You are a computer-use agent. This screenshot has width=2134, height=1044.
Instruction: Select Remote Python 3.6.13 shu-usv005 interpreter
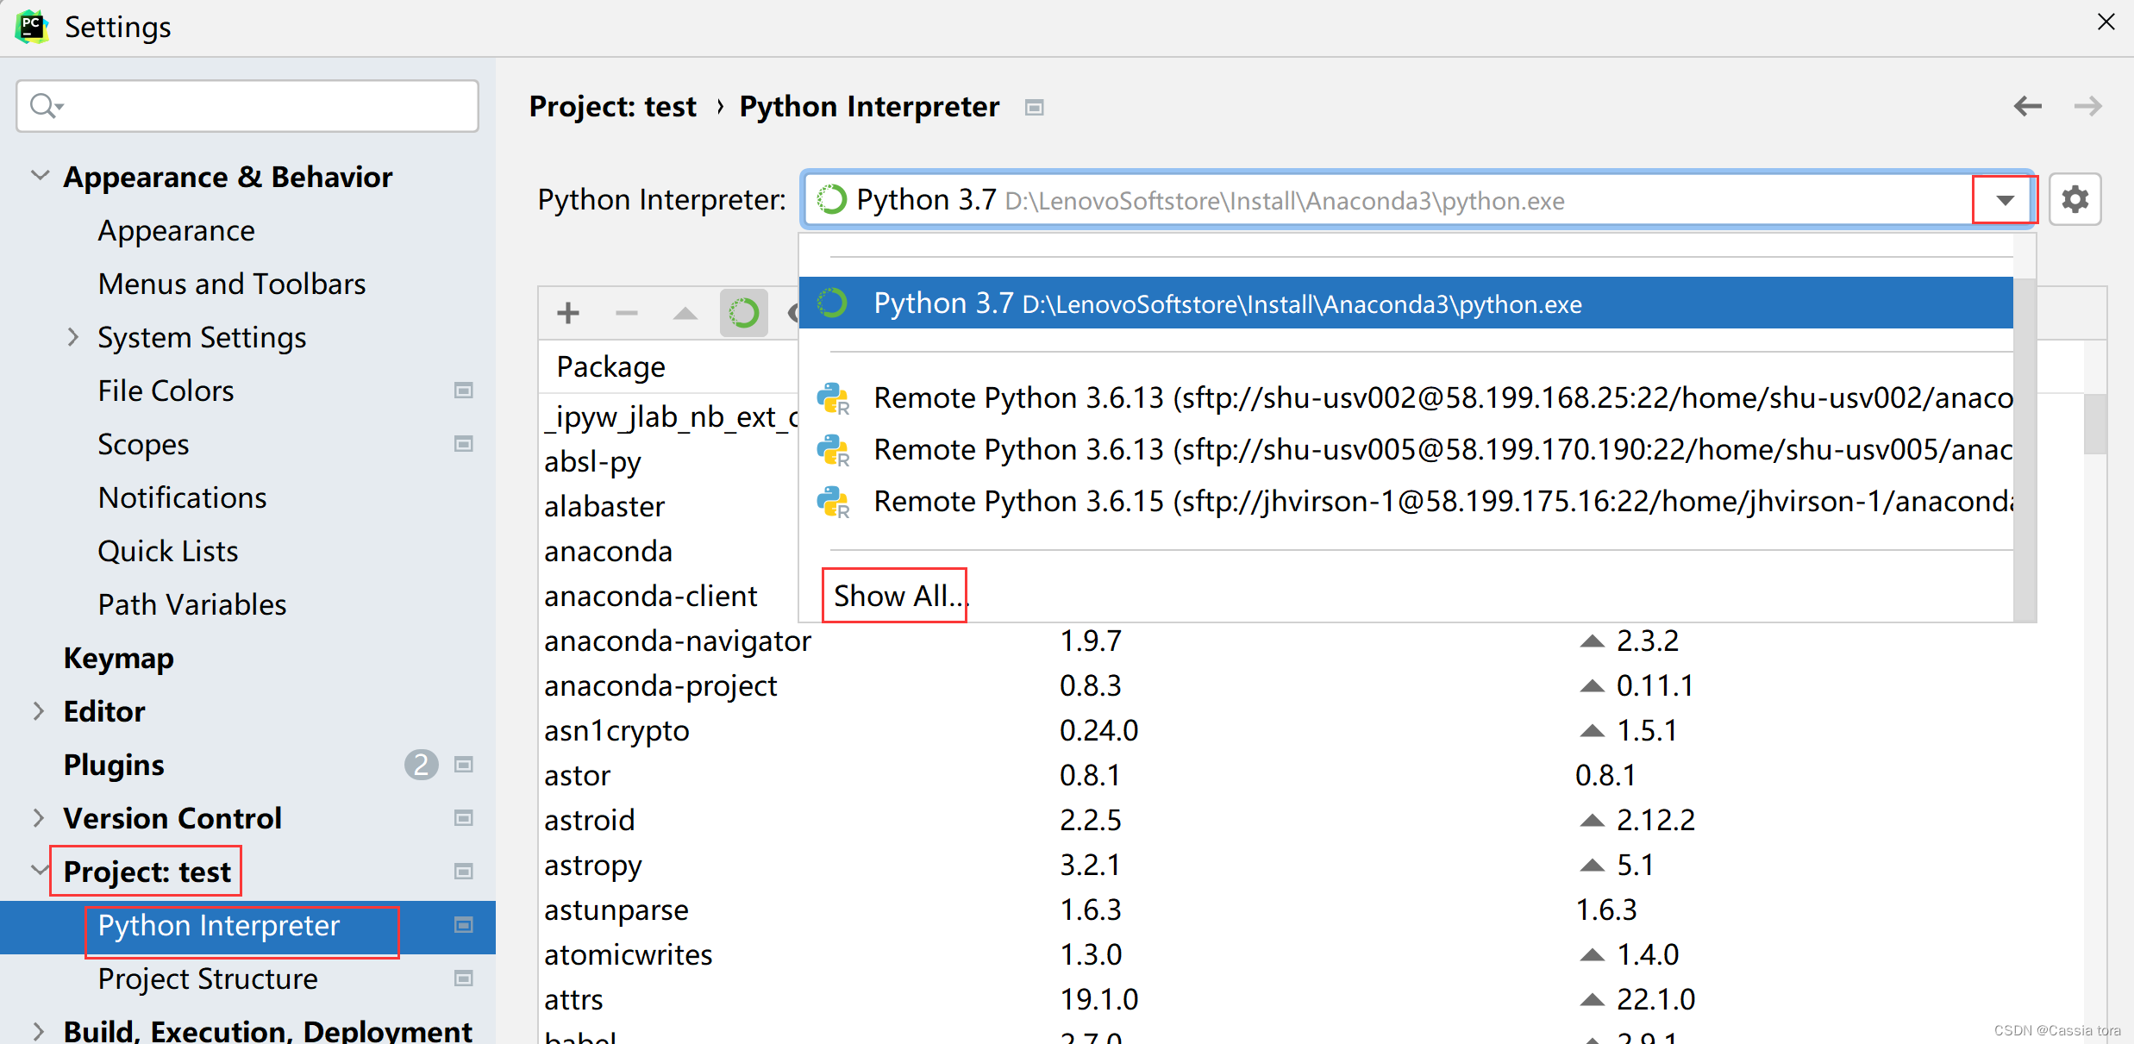1405,450
